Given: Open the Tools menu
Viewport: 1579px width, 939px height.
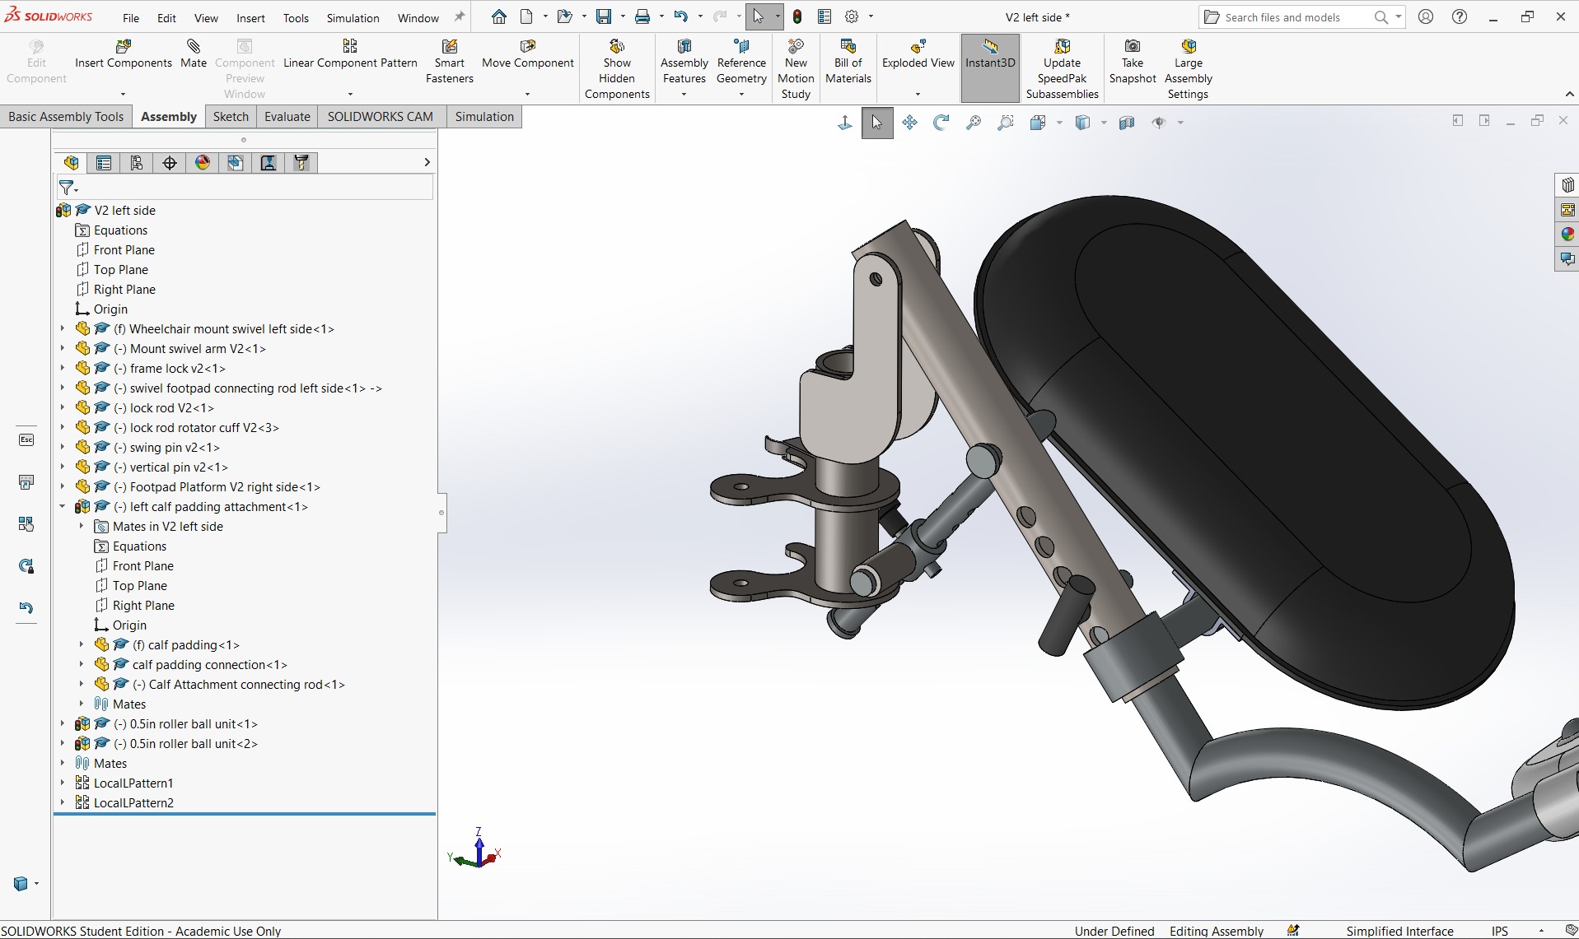Looking at the screenshot, I should point(296,18).
